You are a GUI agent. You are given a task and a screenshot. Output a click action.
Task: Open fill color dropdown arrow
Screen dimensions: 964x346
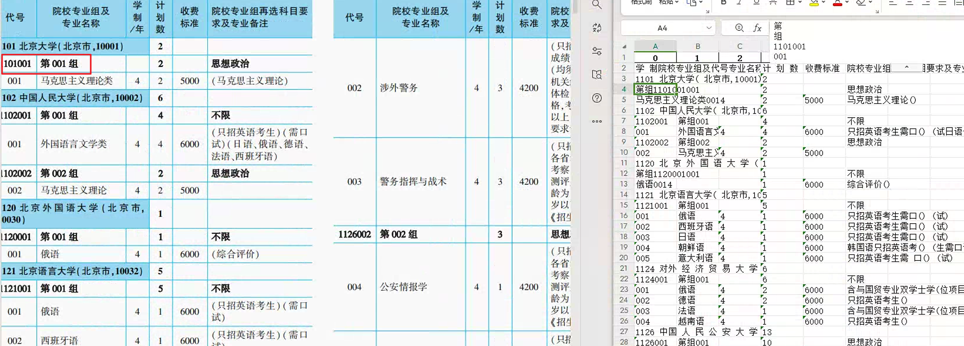823,2
